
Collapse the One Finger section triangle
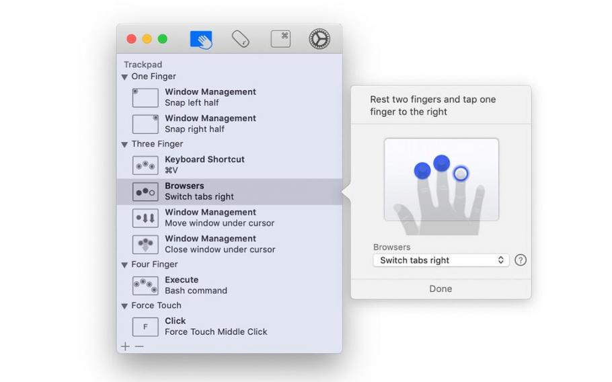pyautogui.click(x=124, y=77)
